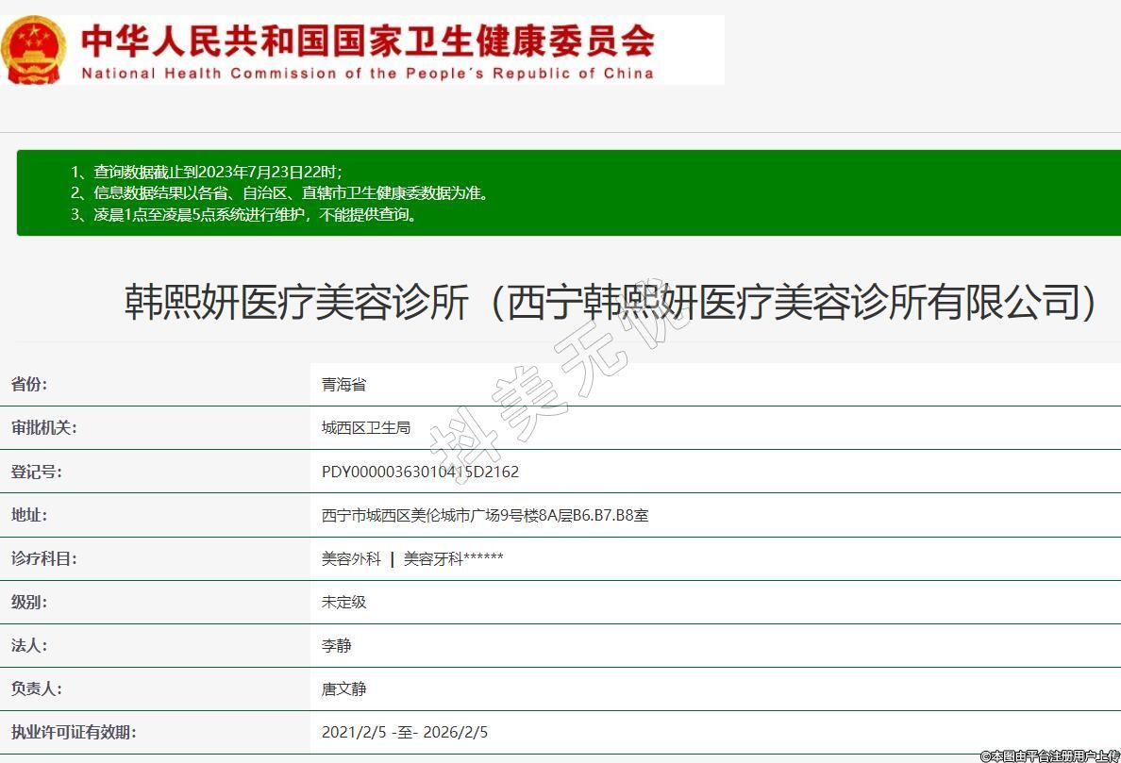The image size is (1121, 763).
Task: Click the 地址 row label
Action: [29, 515]
